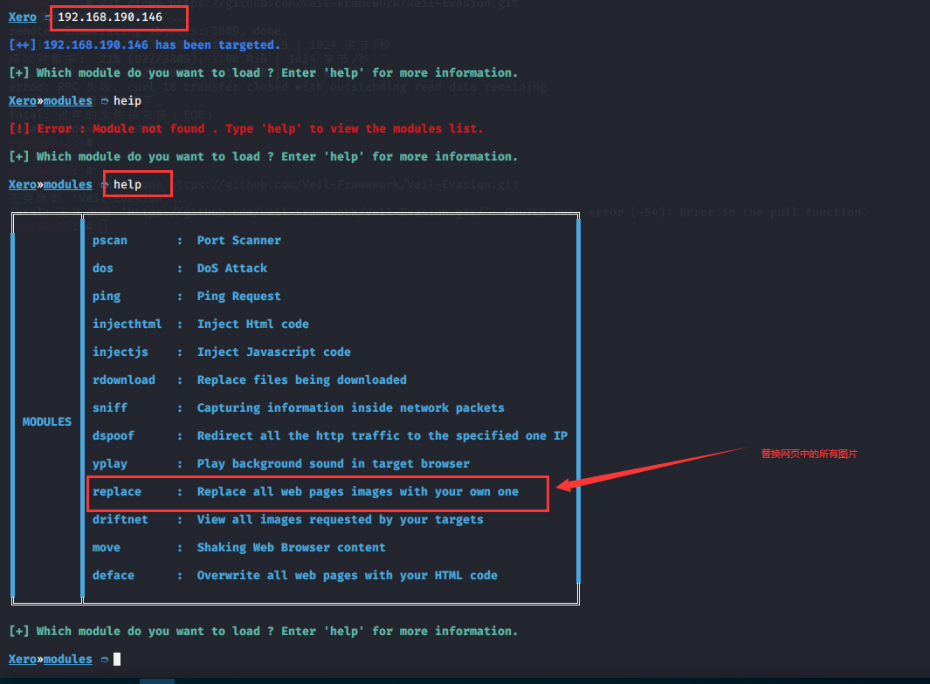This screenshot has width=930, height=684.
Task: Click the 'yplay' module name
Action: tap(110, 463)
